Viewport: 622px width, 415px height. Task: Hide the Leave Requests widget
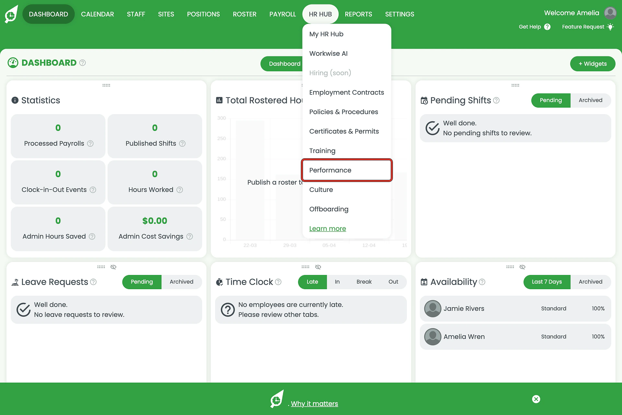[x=113, y=267]
